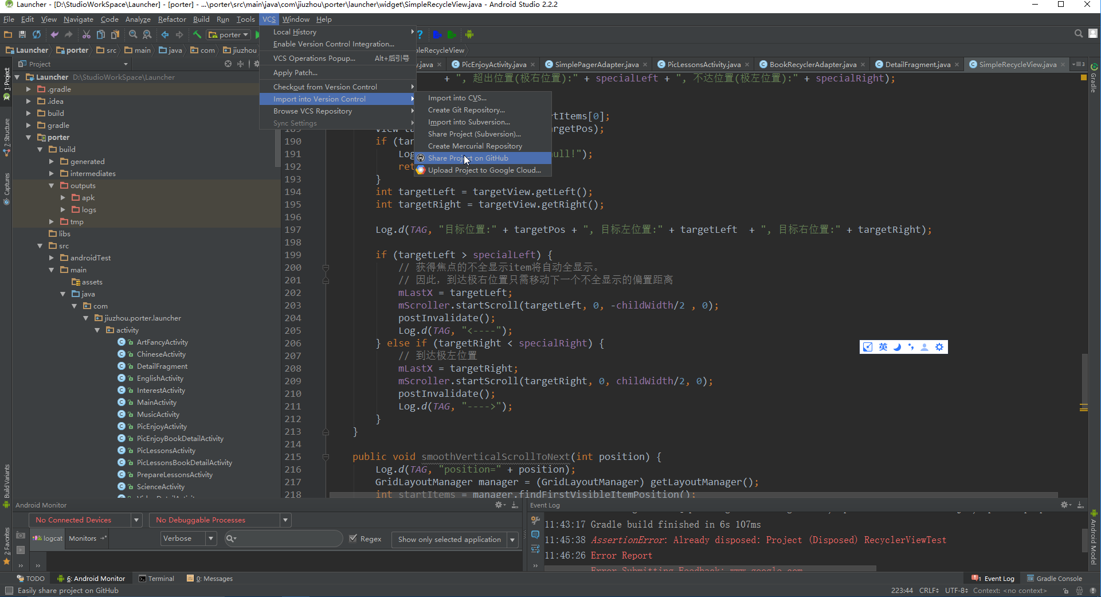The width and height of the screenshot is (1101, 597).
Task: Collapse the activity package node
Action: [97, 330]
